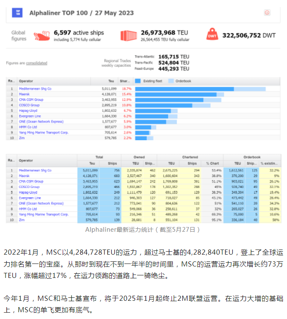The image size is (287, 319).
Task: Open Evergreen Line in the detail table
Action: (x=30, y=198)
